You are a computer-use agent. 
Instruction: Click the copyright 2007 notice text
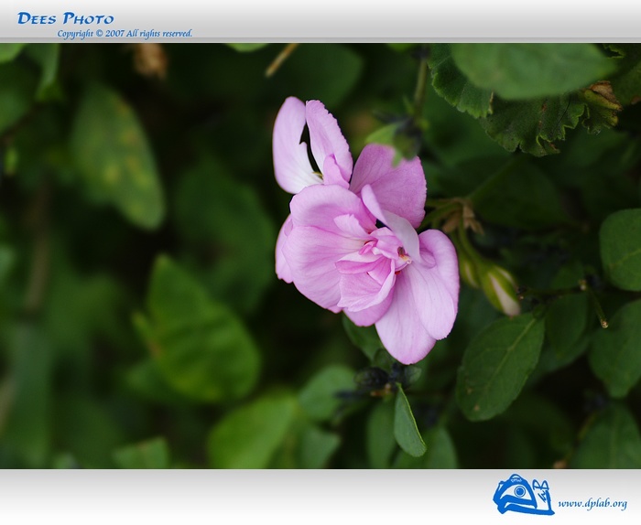[x=125, y=34]
